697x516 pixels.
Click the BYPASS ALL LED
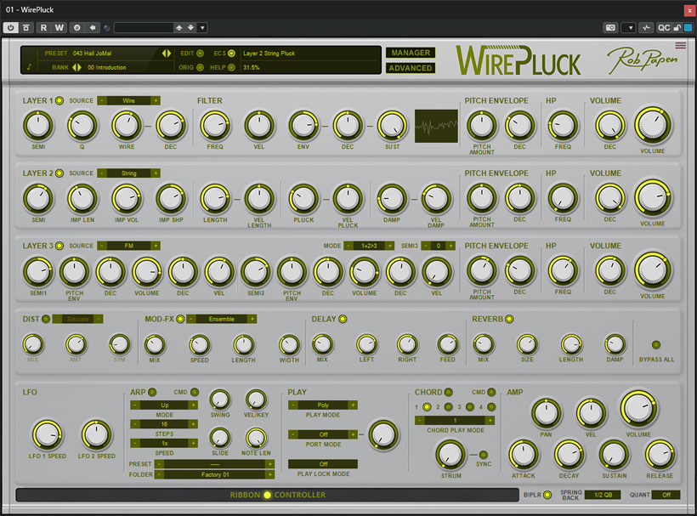pyautogui.click(x=655, y=344)
